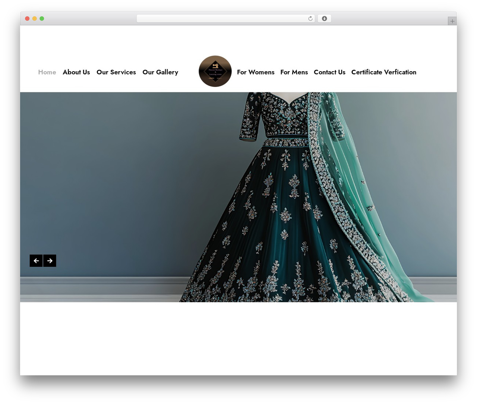
Task: Click the lehenga slider image
Action: point(238,197)
